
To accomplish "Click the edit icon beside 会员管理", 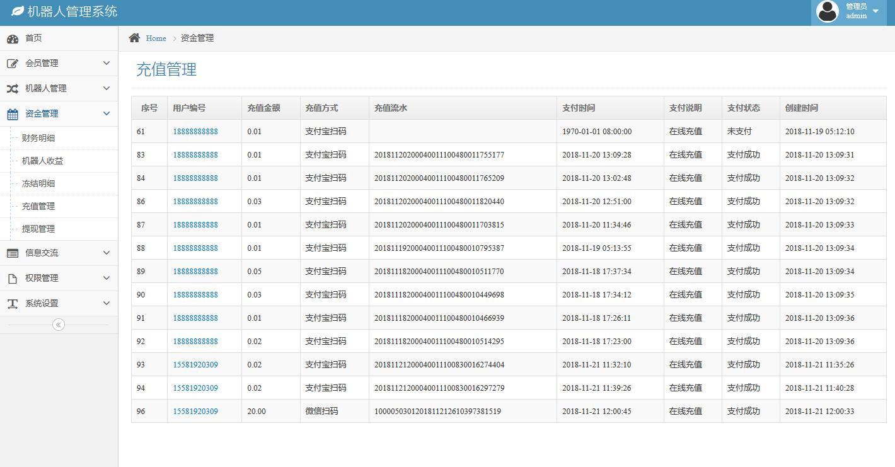I will pos(13,64).
